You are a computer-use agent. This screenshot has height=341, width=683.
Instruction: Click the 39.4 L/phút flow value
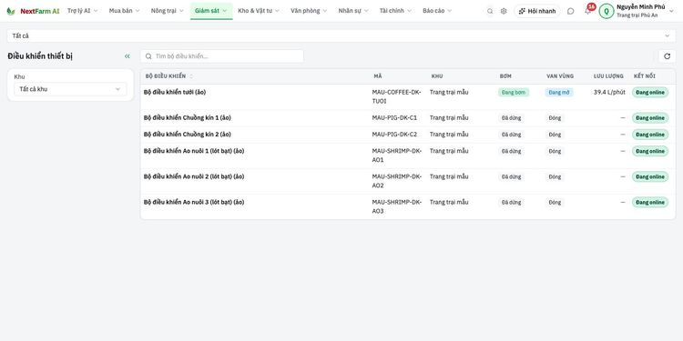pos(609,92)
